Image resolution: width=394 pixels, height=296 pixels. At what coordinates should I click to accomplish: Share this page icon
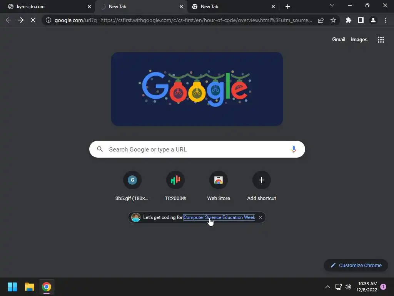(x=321, y=20)
